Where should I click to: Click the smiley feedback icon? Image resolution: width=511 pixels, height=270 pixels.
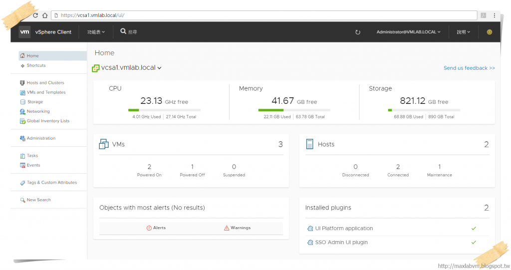pyautogui.click(x=489, y=32)
